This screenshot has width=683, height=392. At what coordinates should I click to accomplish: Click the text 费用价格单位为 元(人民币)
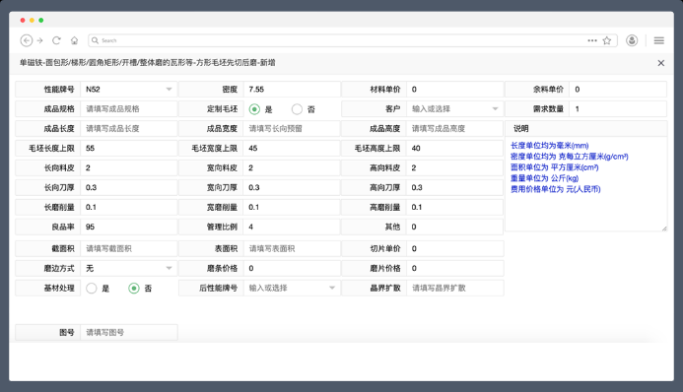pos(556,189)
